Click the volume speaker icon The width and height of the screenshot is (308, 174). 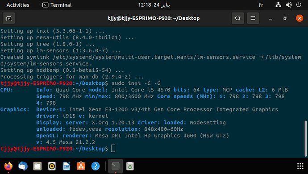[288, 5]
